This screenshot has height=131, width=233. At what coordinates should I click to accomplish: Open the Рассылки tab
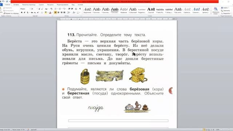click(50, 5)
